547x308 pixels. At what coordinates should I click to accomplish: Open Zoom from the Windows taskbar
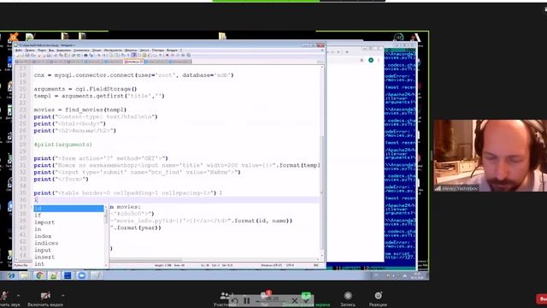click(82, 275)
